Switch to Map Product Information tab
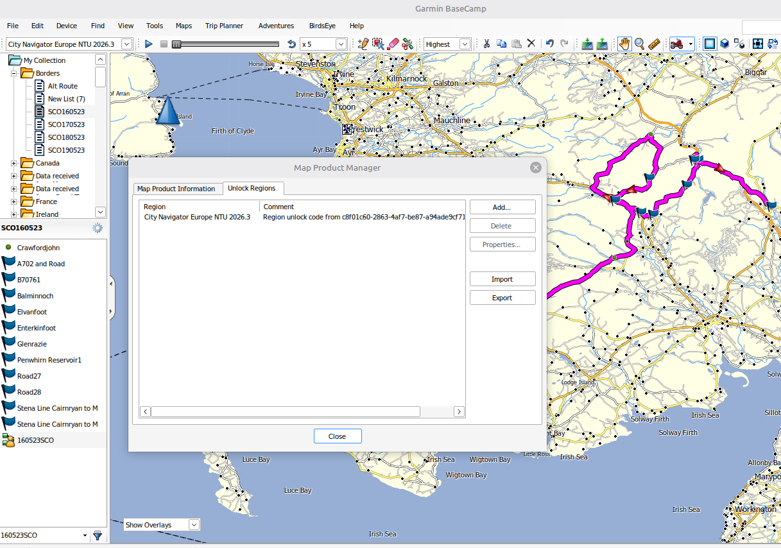781x548 pixels. click(176, 189)
